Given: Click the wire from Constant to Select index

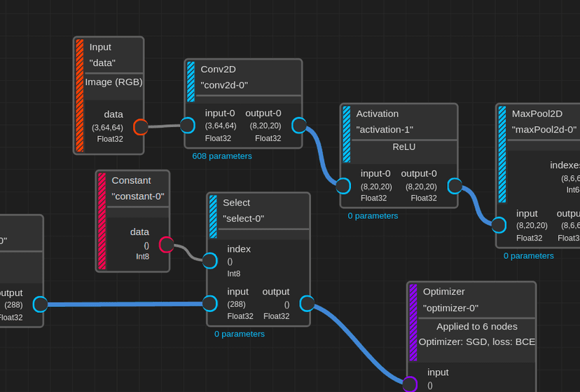Looking at the screenshot, I should coord(189,252).
